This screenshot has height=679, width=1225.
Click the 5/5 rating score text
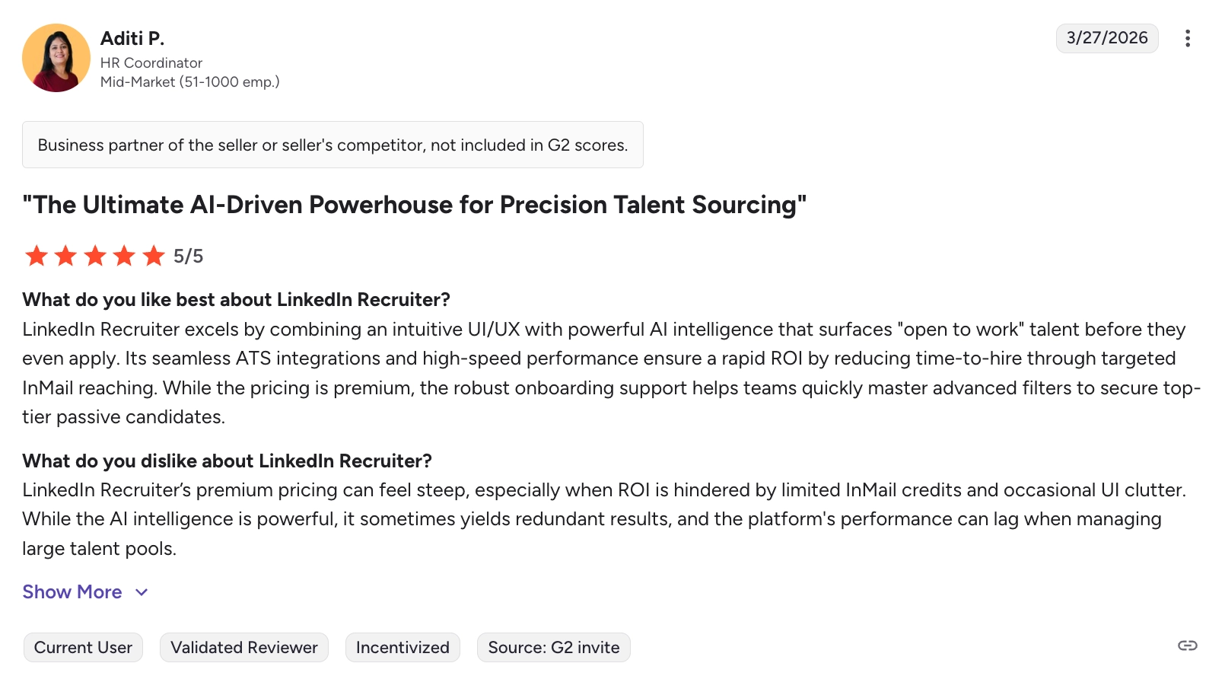pyautogui.click(x=188, y=256)
